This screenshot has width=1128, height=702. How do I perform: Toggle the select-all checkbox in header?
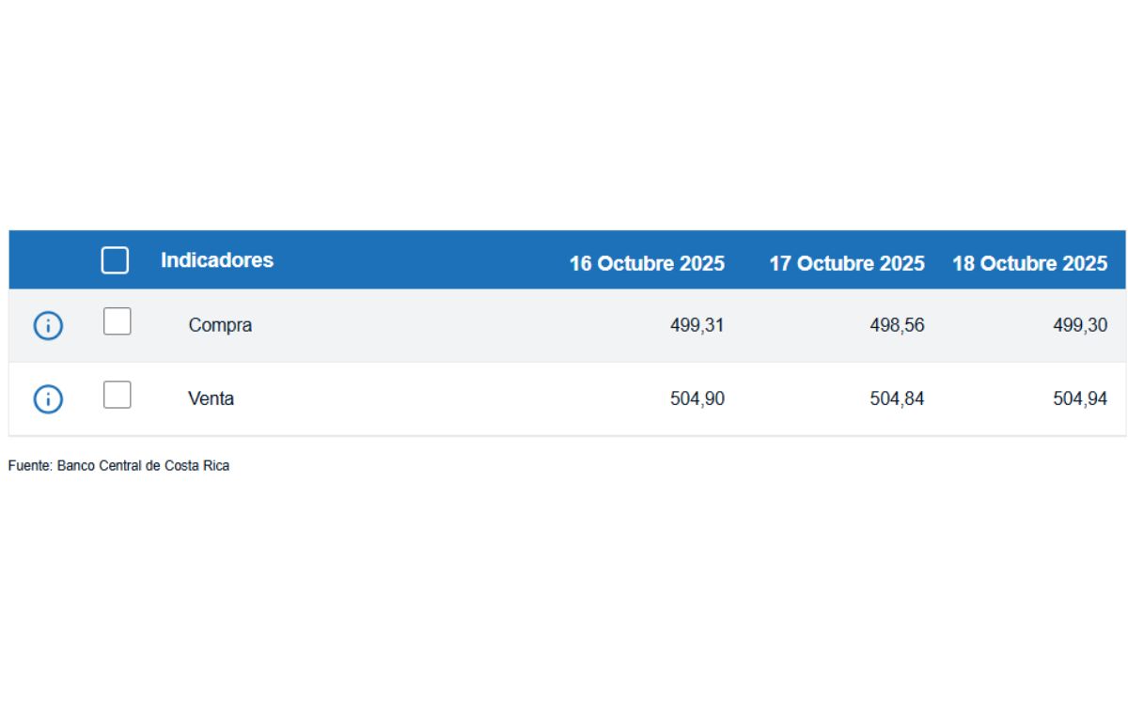pos(115,260)
